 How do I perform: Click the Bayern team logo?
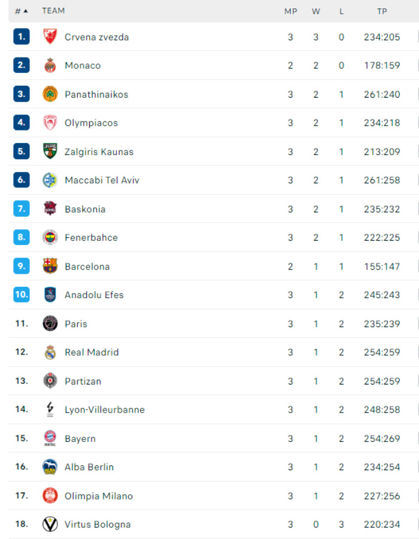pyautogui.click(x=50, y=438)
